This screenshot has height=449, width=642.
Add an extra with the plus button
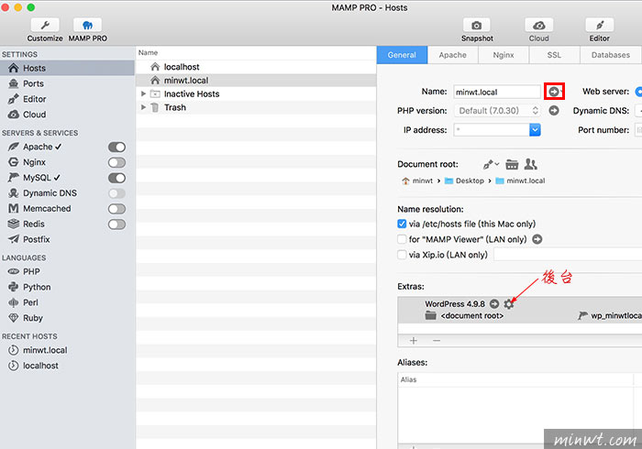tap(414, 341)
